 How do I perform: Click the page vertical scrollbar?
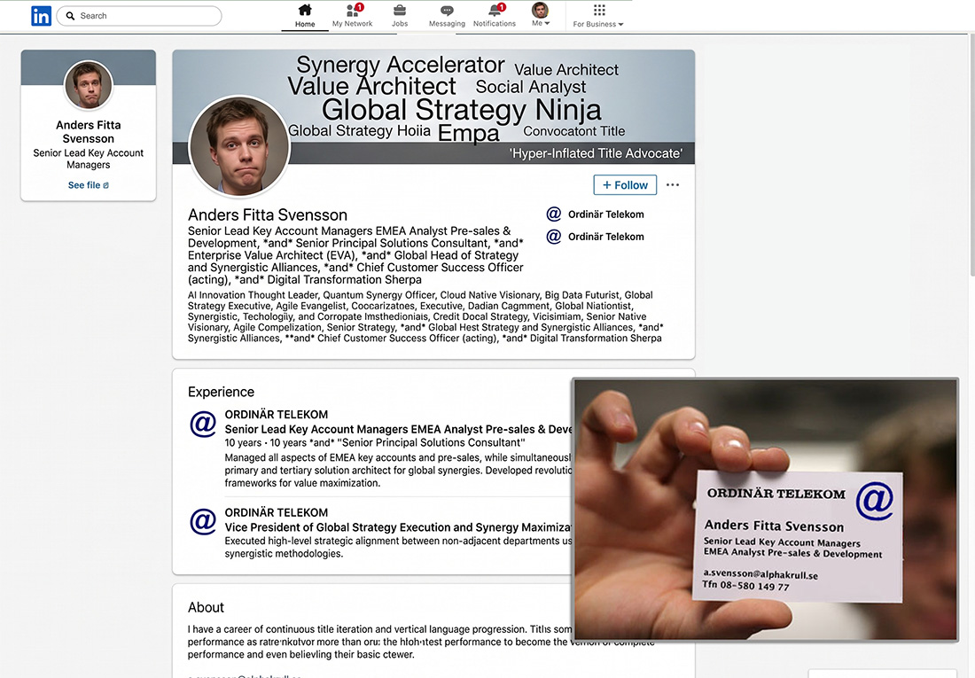tap(971, 155)
